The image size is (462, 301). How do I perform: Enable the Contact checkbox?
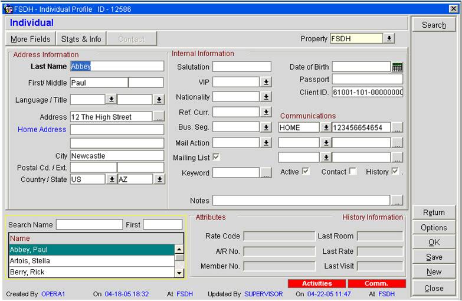352,171
